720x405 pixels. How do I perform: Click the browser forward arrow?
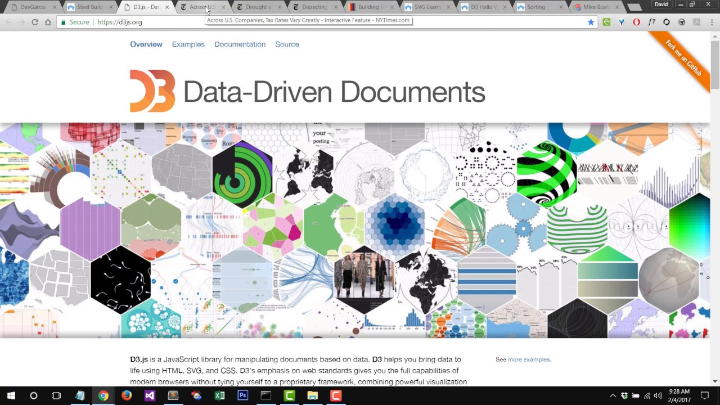[x=21, y=22]
